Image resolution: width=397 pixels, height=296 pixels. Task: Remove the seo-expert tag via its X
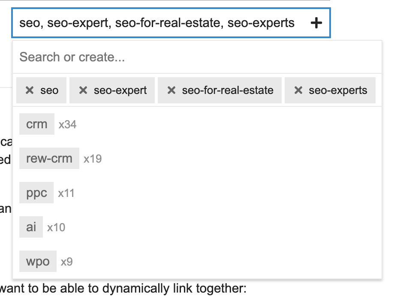83,91
